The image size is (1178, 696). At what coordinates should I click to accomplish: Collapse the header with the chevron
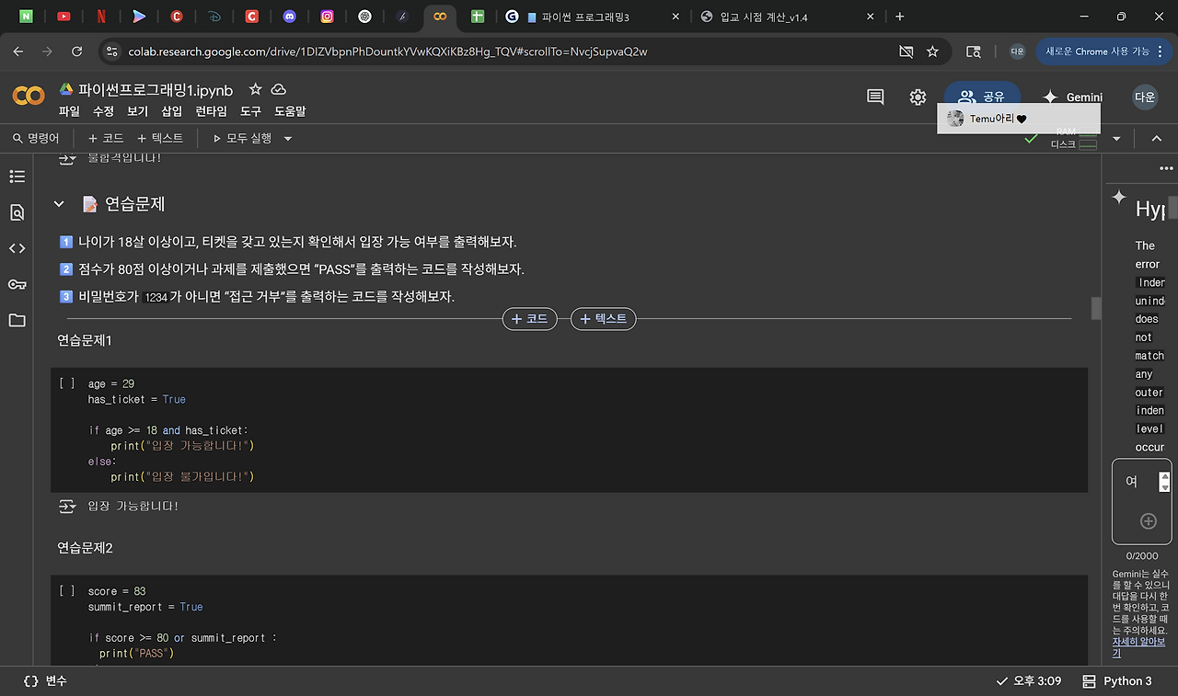[1157, 138]
